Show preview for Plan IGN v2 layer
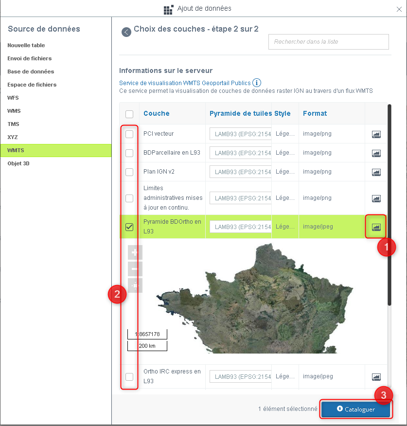 tap(376, 172)
